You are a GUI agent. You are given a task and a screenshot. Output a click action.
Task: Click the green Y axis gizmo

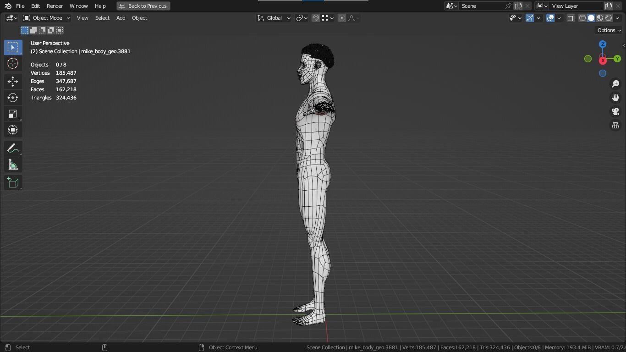617,59
